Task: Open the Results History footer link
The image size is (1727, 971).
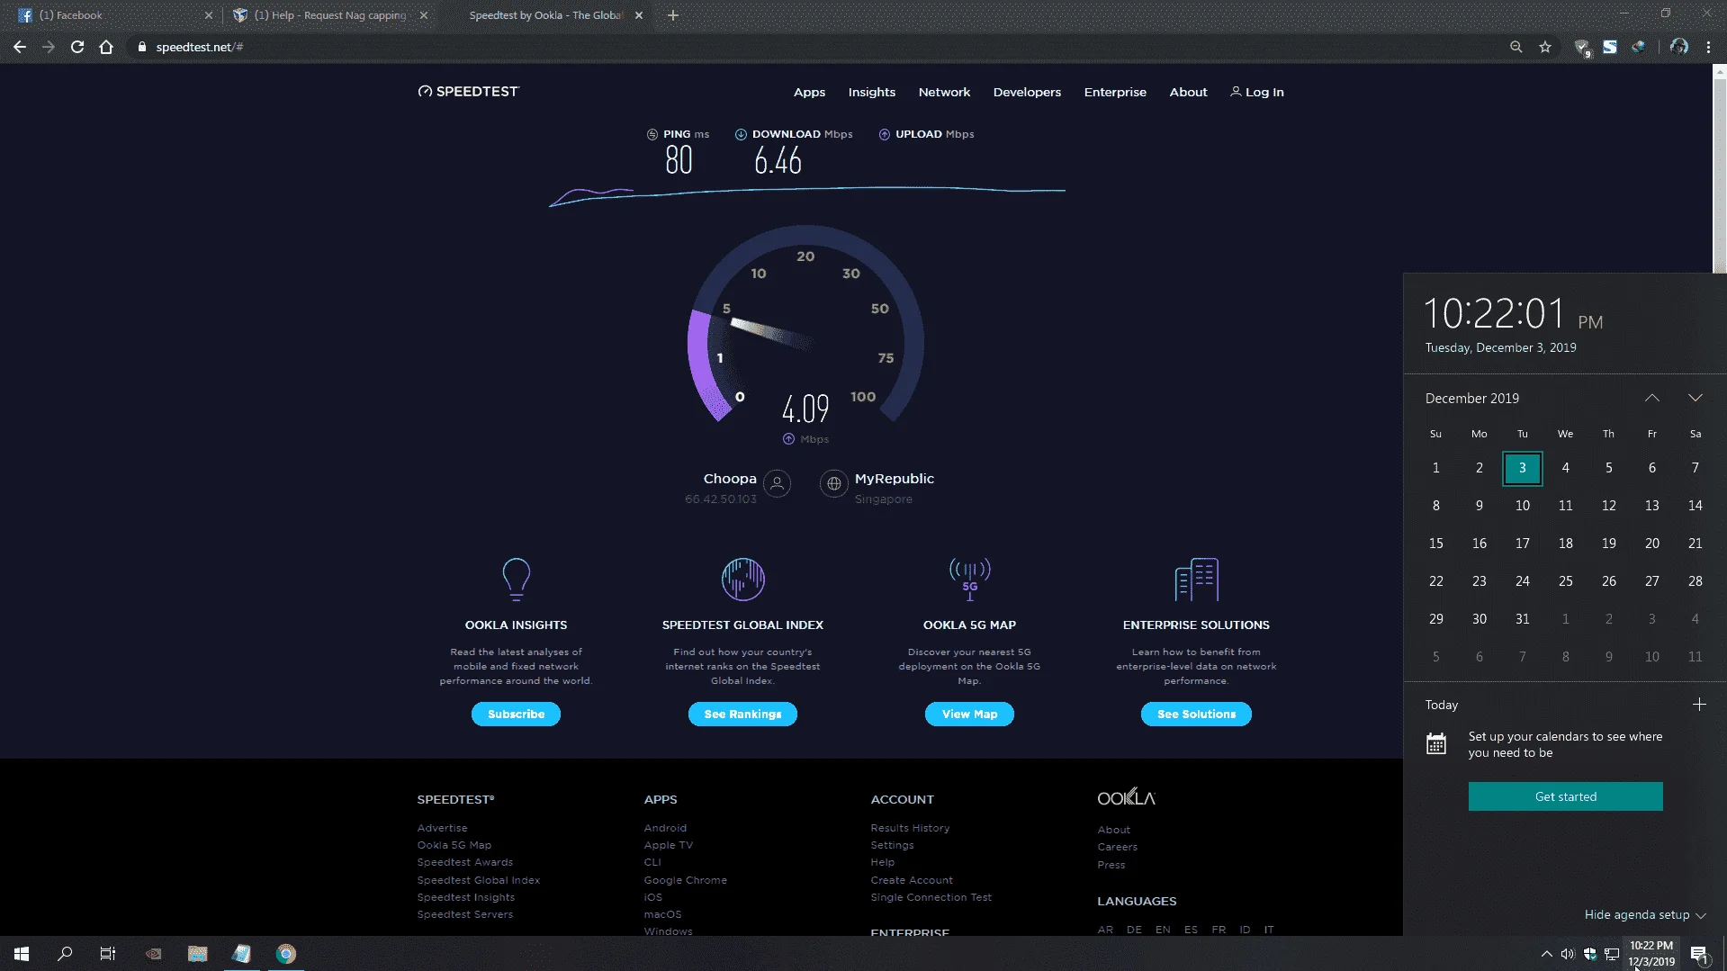Action: (910, 828)
